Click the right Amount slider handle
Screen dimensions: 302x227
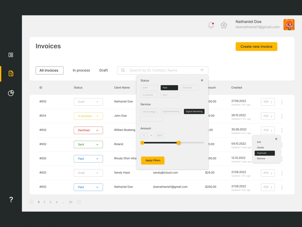pyautogui.click(x=178, y=143)
